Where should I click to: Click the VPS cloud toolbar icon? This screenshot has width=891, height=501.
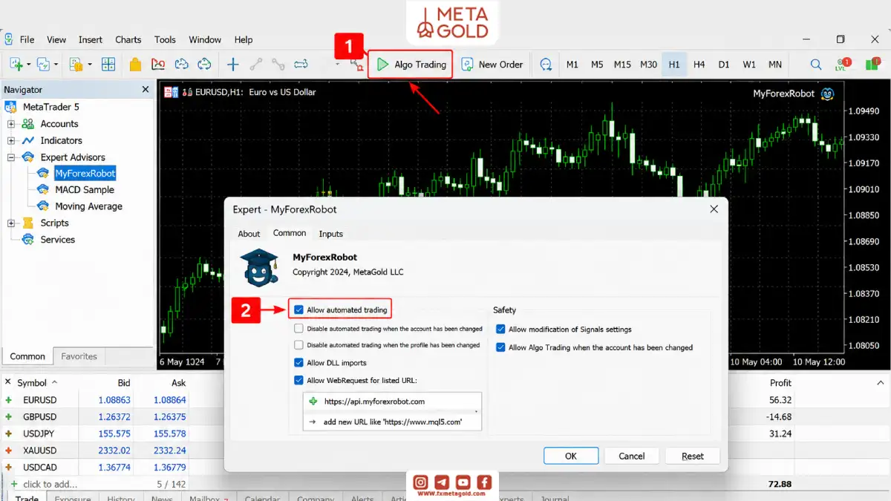(181, 65)
